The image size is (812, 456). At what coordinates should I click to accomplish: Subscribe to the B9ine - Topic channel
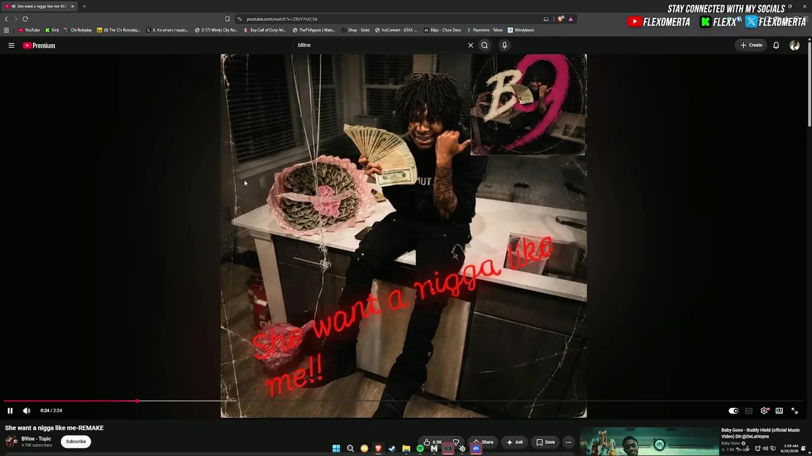[x=75, y=441]
